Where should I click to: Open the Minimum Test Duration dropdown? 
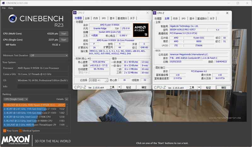pyautogui.click(x=49, y=55)
